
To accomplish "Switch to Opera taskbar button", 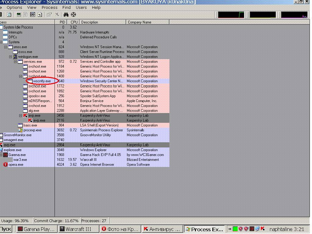I will tap(120, 229).
